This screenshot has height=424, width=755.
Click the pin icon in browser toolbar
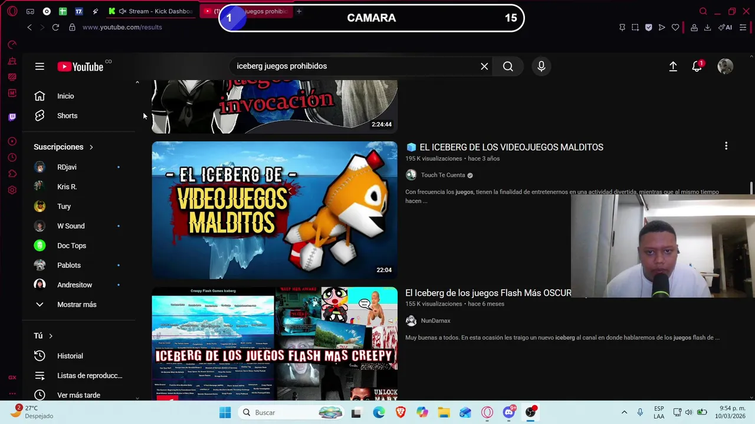pyautogui.click(x=622, y=27)
